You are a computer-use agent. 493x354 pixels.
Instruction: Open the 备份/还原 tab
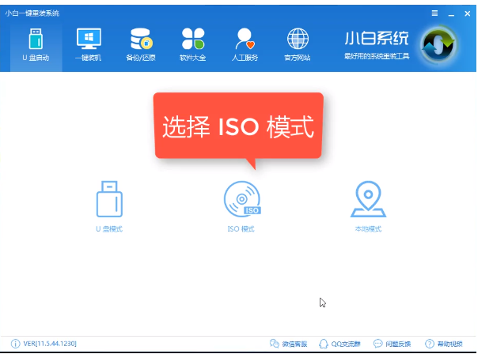coord(141,45)
